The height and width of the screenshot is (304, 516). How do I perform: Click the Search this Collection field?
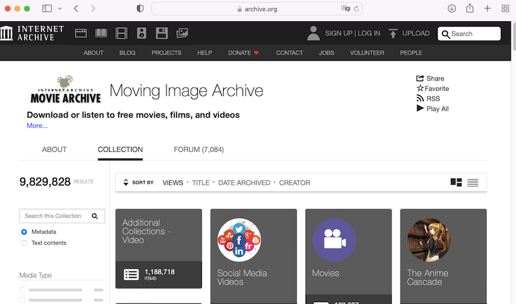point(62,216)
